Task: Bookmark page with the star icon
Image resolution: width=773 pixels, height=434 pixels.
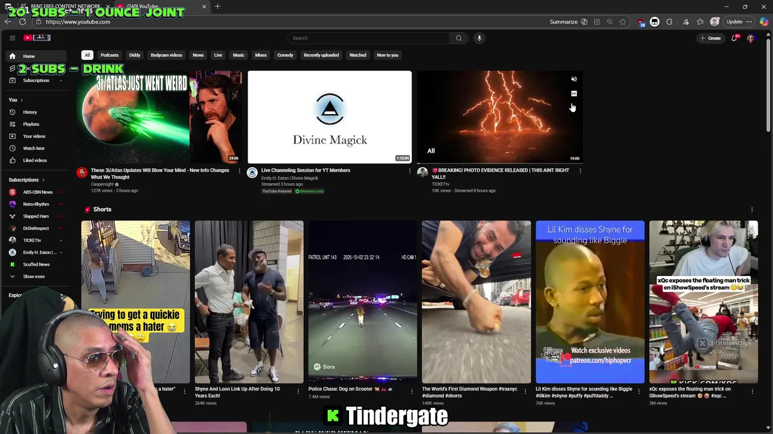Action: tap(623, 22)
